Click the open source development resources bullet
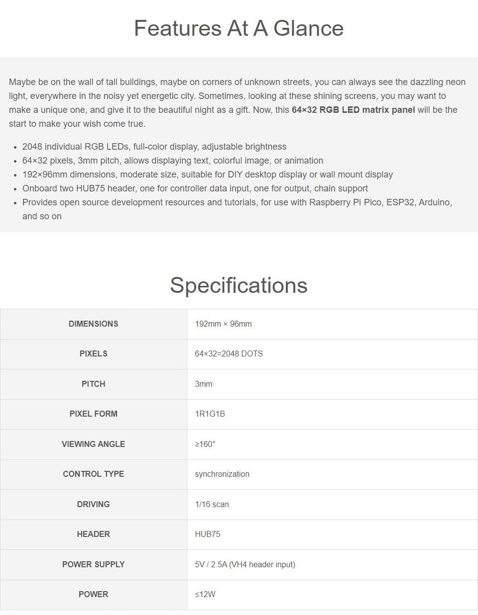Screen dimensions: 478x615 [237, 202]
